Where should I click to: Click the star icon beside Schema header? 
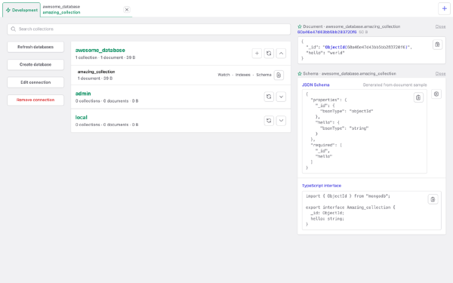tap(300, 74)
